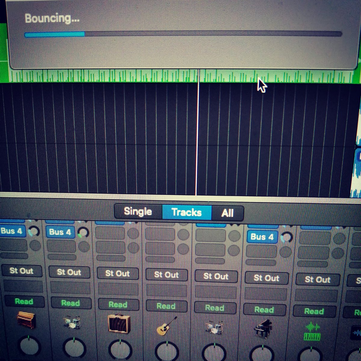Viewport: 361px width, 361px height.
Task: Select the blue waveform audio track icon
Action: click(x=356, y=333)
